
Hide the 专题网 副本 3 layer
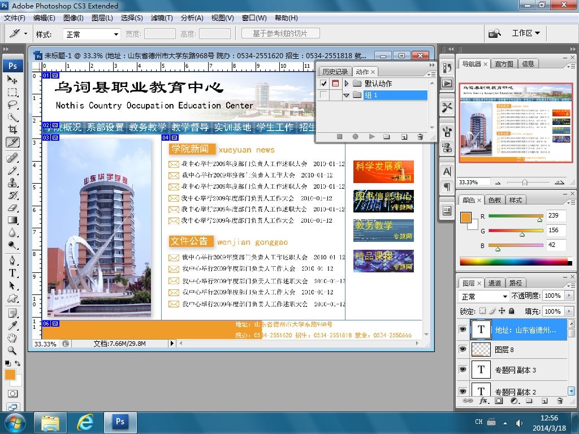(463, 370)
